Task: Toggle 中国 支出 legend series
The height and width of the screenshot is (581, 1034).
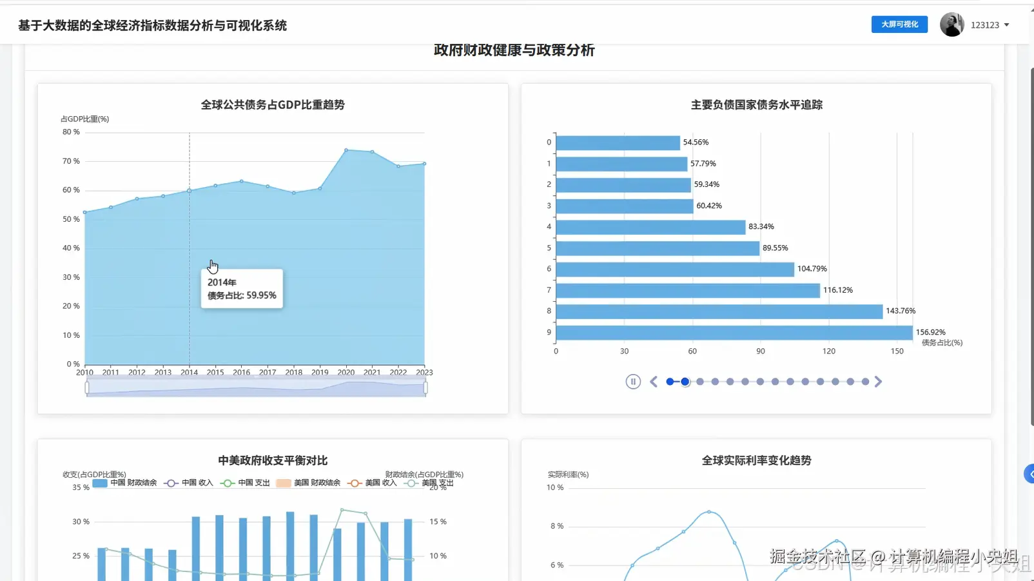Action: pos(245,482)
